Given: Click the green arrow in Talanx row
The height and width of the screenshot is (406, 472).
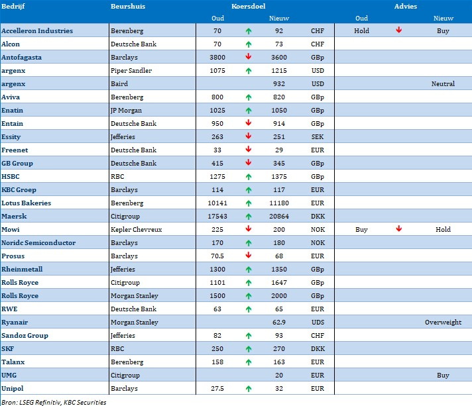Looking at the screenshot, I should click(249, 362).
